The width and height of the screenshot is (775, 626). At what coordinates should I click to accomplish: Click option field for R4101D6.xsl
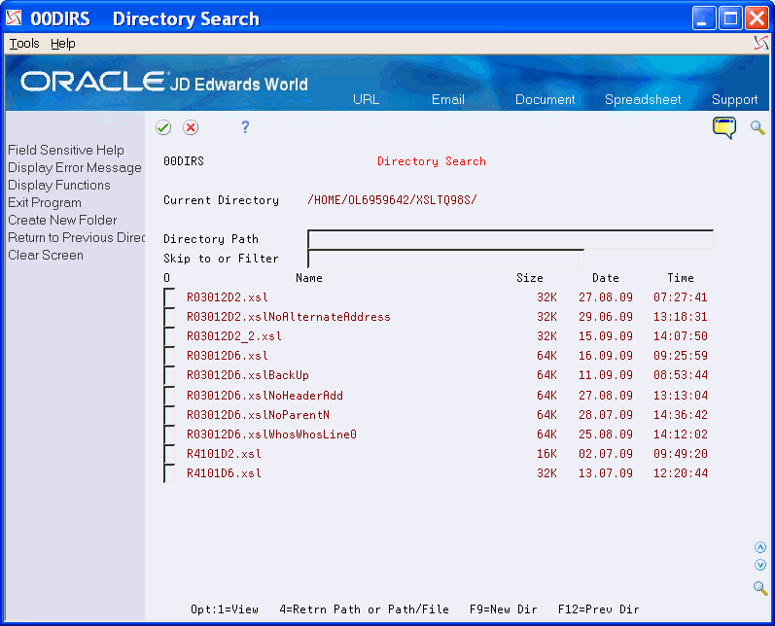click(169, 473)
